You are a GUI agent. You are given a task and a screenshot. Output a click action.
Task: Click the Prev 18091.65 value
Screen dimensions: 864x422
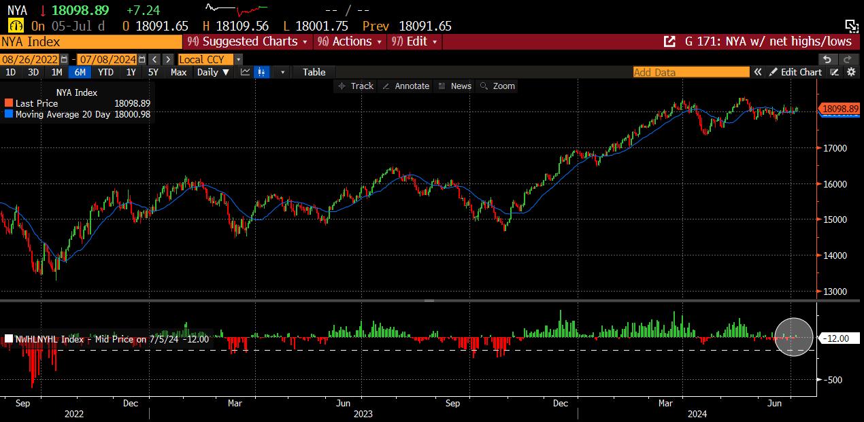point(407,26)
